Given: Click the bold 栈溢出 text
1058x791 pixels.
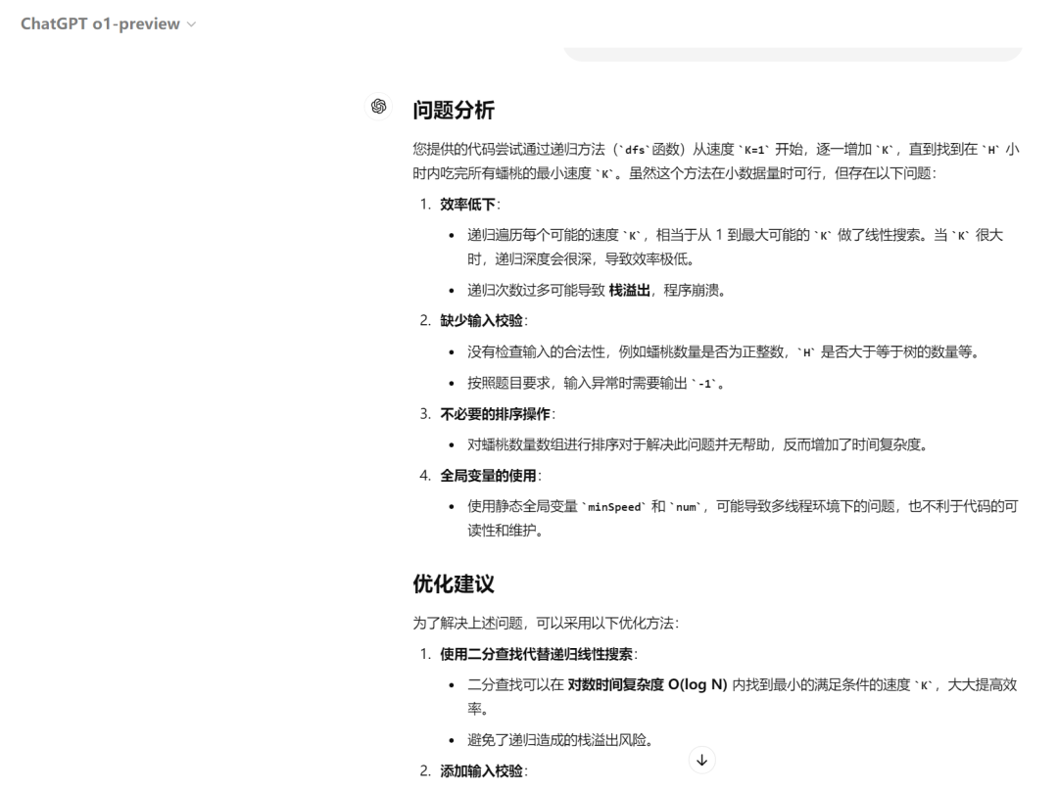Looking at the screenshot, I should click(x=629, y=290).
